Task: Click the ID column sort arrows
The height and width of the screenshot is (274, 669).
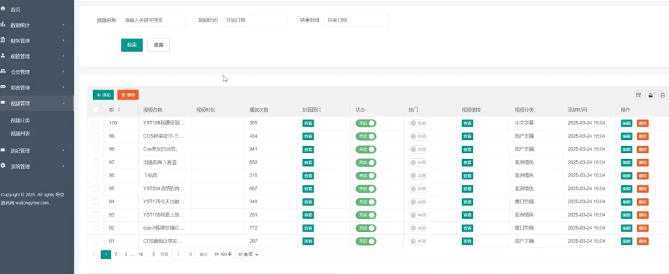Action: point(119,110)
